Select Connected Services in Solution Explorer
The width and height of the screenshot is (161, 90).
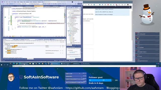pyautogui.click(x=74, y=32)
